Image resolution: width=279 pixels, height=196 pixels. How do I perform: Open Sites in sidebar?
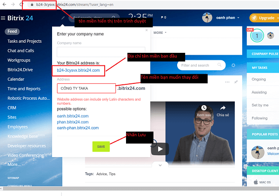[x=12, y=117]
